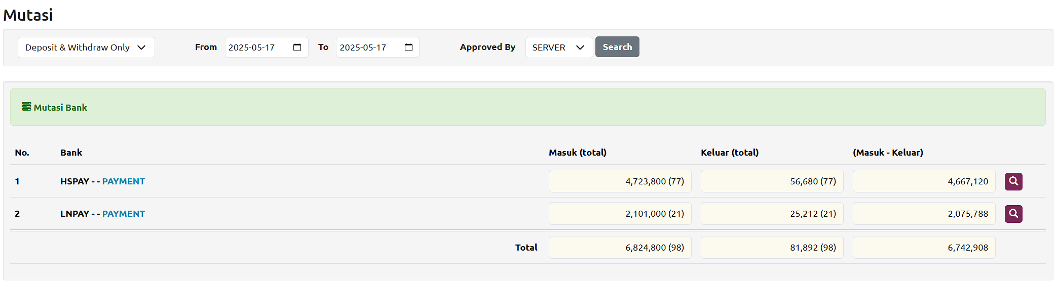This screenshot has height=291, width=1058.
Task: Open calendar picker in To date field
Action: pos(409,47)
